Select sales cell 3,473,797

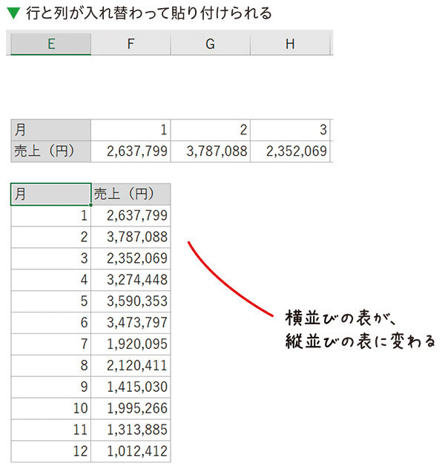pyautogui.click(x=131, y=323)
